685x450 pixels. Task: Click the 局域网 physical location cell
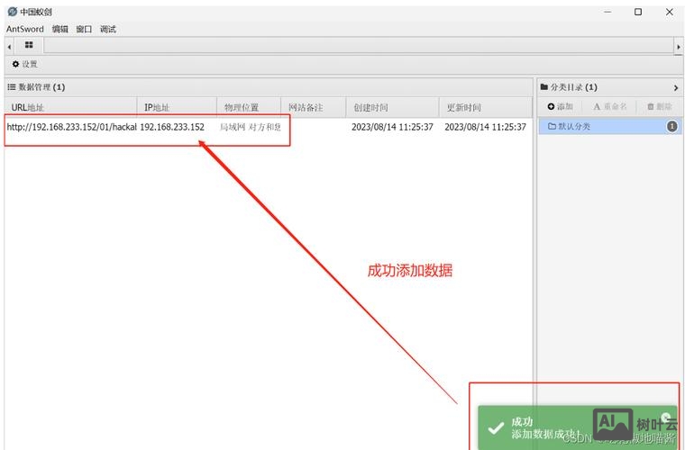pos(251,127)
